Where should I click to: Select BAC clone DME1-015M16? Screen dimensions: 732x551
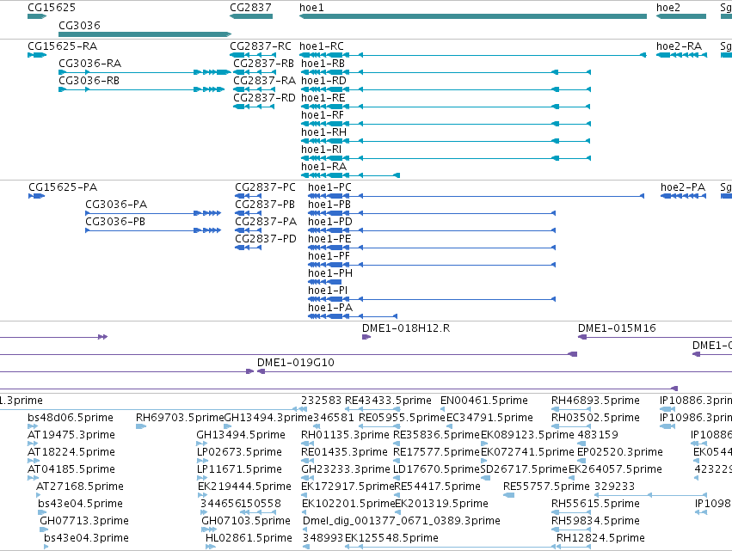(617, 328)
